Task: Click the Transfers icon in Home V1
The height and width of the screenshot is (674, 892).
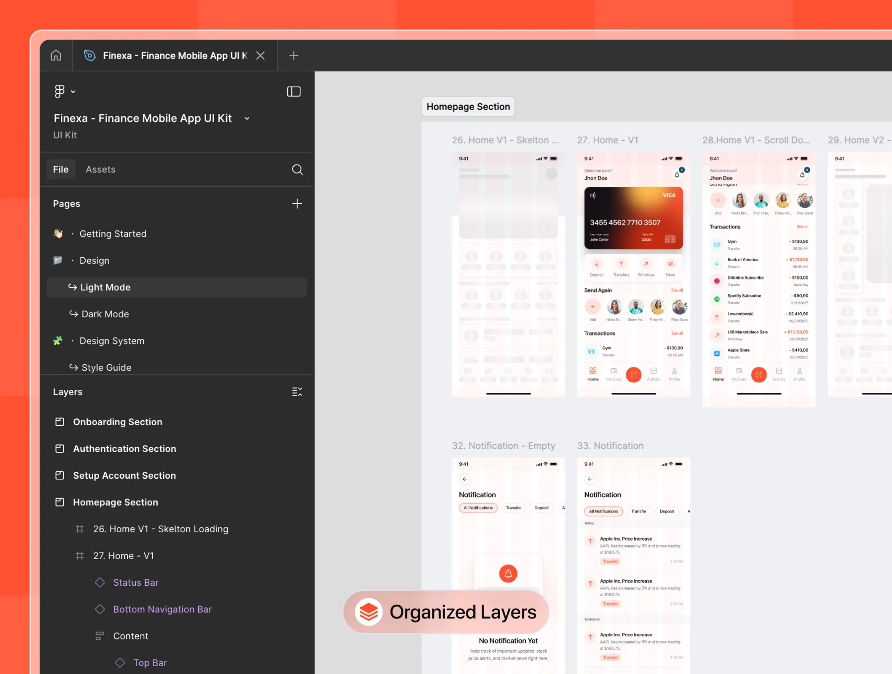Action: (x=621, y=264)
